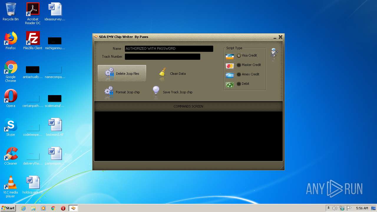The height and width of the screenshot is (212, 377).
Task: Open Windows Explorer folder from taskbar
Action: pos(33,208)
